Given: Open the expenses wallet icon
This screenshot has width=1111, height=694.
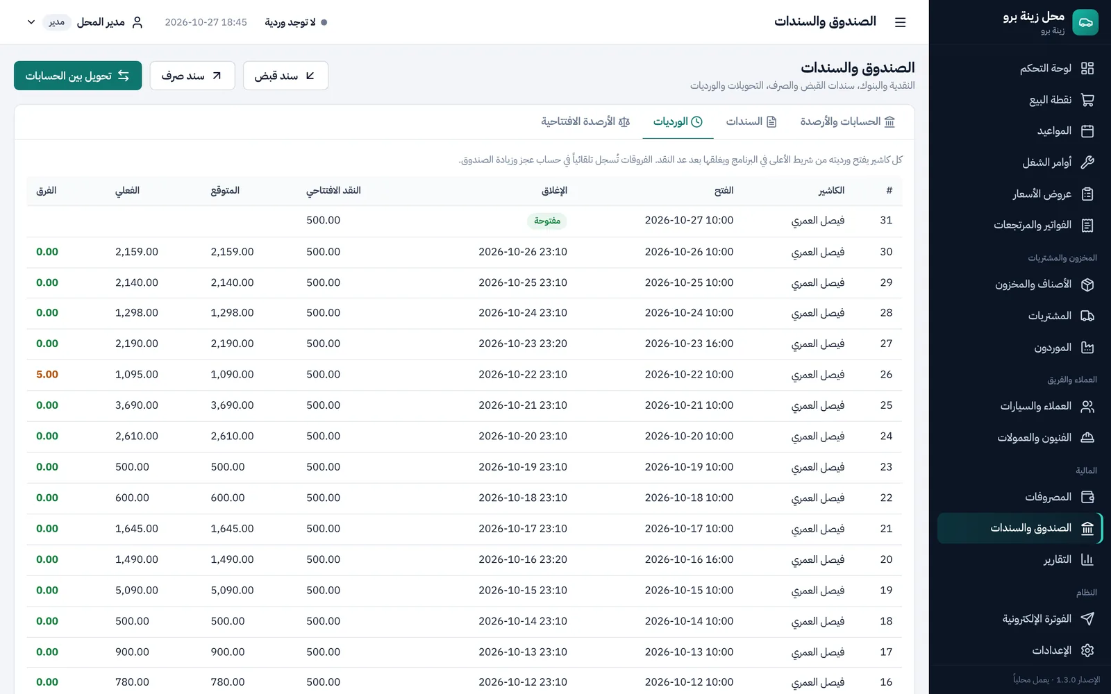Looking at the screenshot, I should [1087, 497].
